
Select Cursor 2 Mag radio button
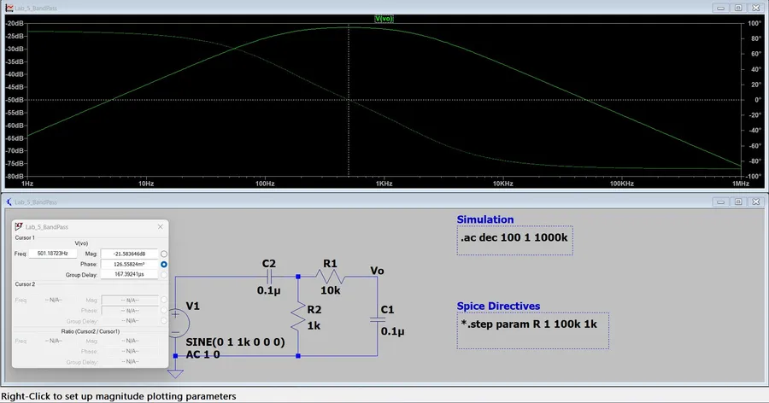[x=164, y=300]
